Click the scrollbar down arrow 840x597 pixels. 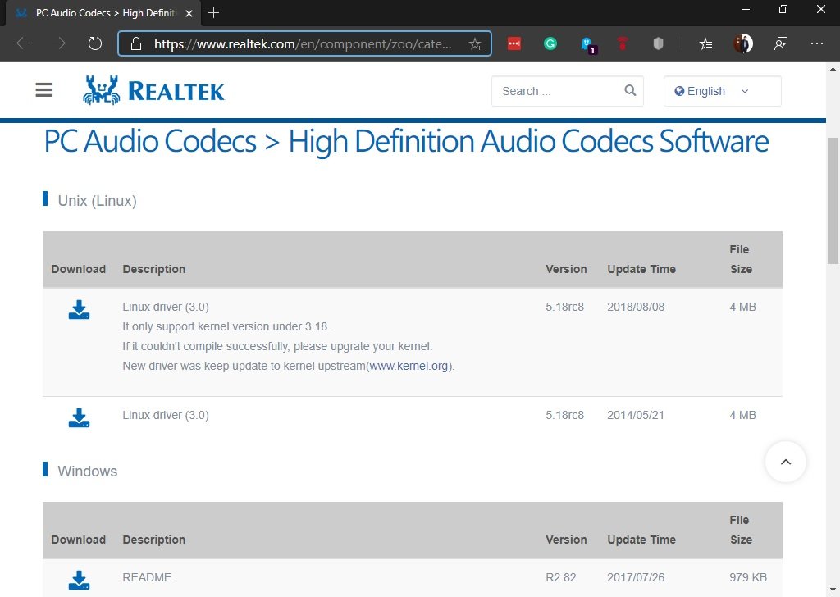[833, 590]
